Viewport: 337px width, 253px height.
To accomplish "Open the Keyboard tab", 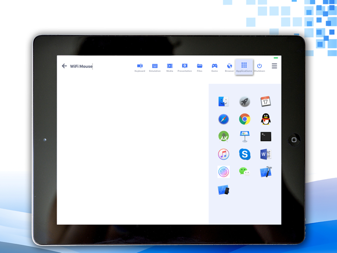I will click(140, 67).
